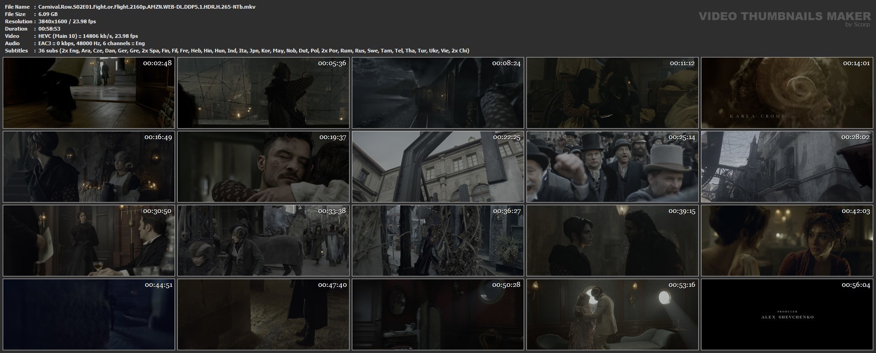The image size is (876, 353).
Task: Click the file size value 6.09 GB
Action: tap(48, 14)
